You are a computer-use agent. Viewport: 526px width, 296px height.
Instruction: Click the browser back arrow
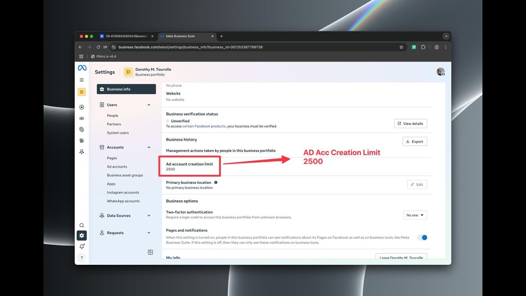tap(80, 47)
